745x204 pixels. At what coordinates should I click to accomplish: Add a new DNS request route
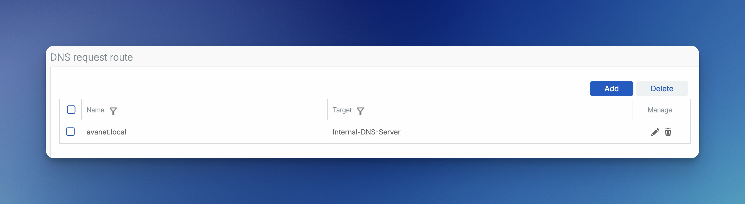pos(611,89)
